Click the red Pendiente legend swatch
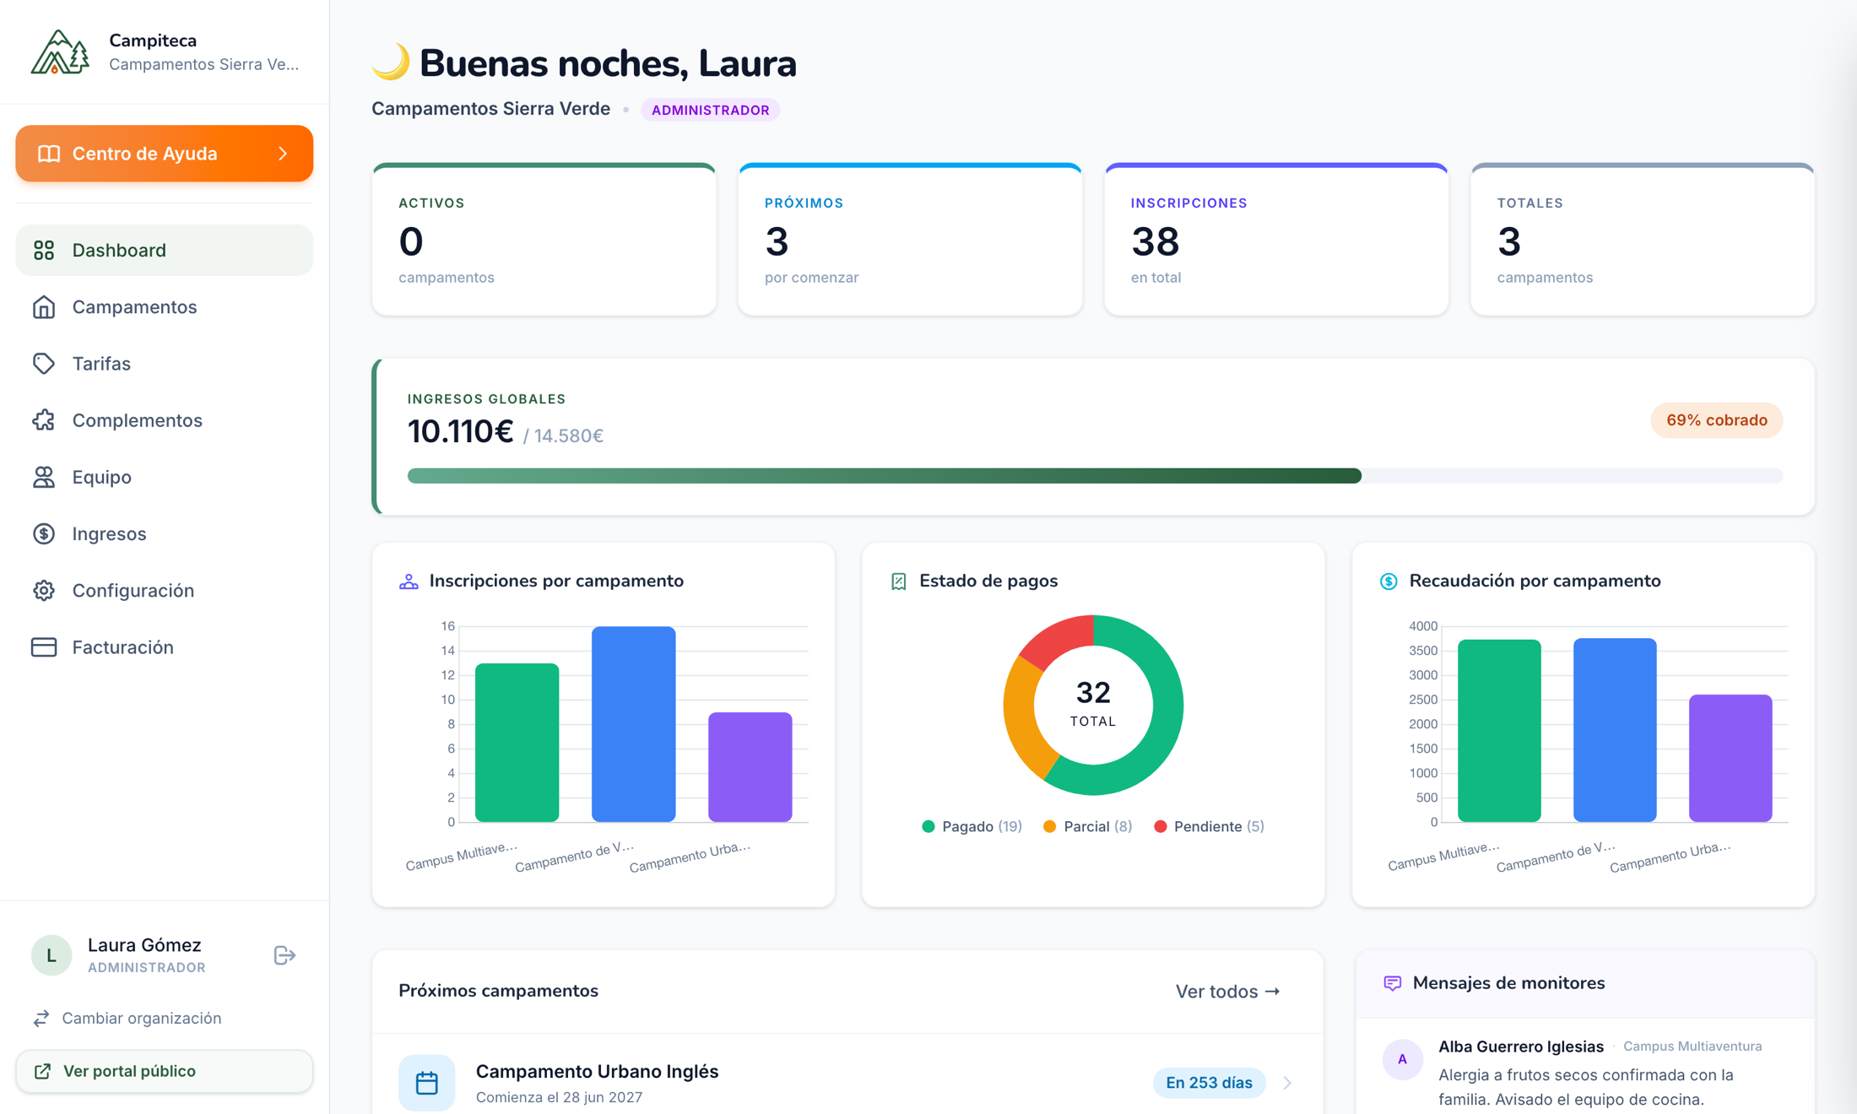The height and width of the screenshot is (1114, 1857). 1161,827
